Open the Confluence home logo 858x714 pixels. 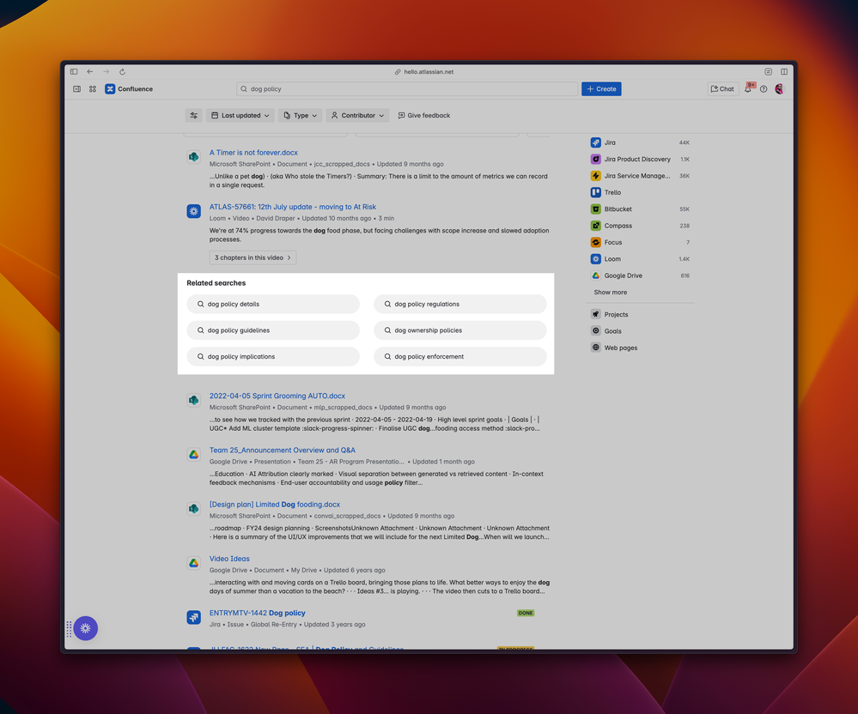click(x=129, y=88)
